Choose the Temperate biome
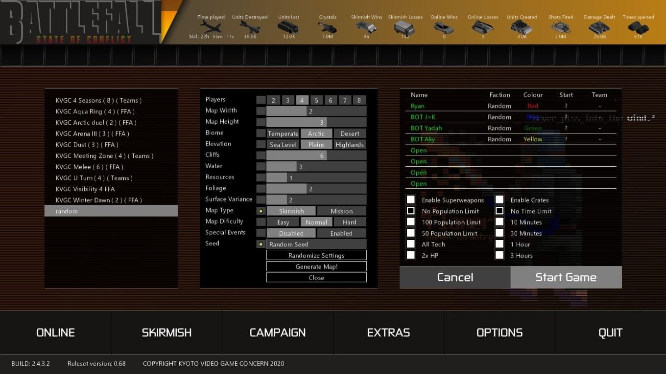 [x=283, y=133]
